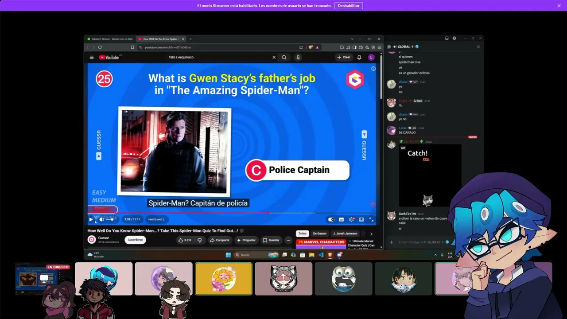Click the Compartir share button
Viewport: 567px width, 319px height.
tap(220, 240)
